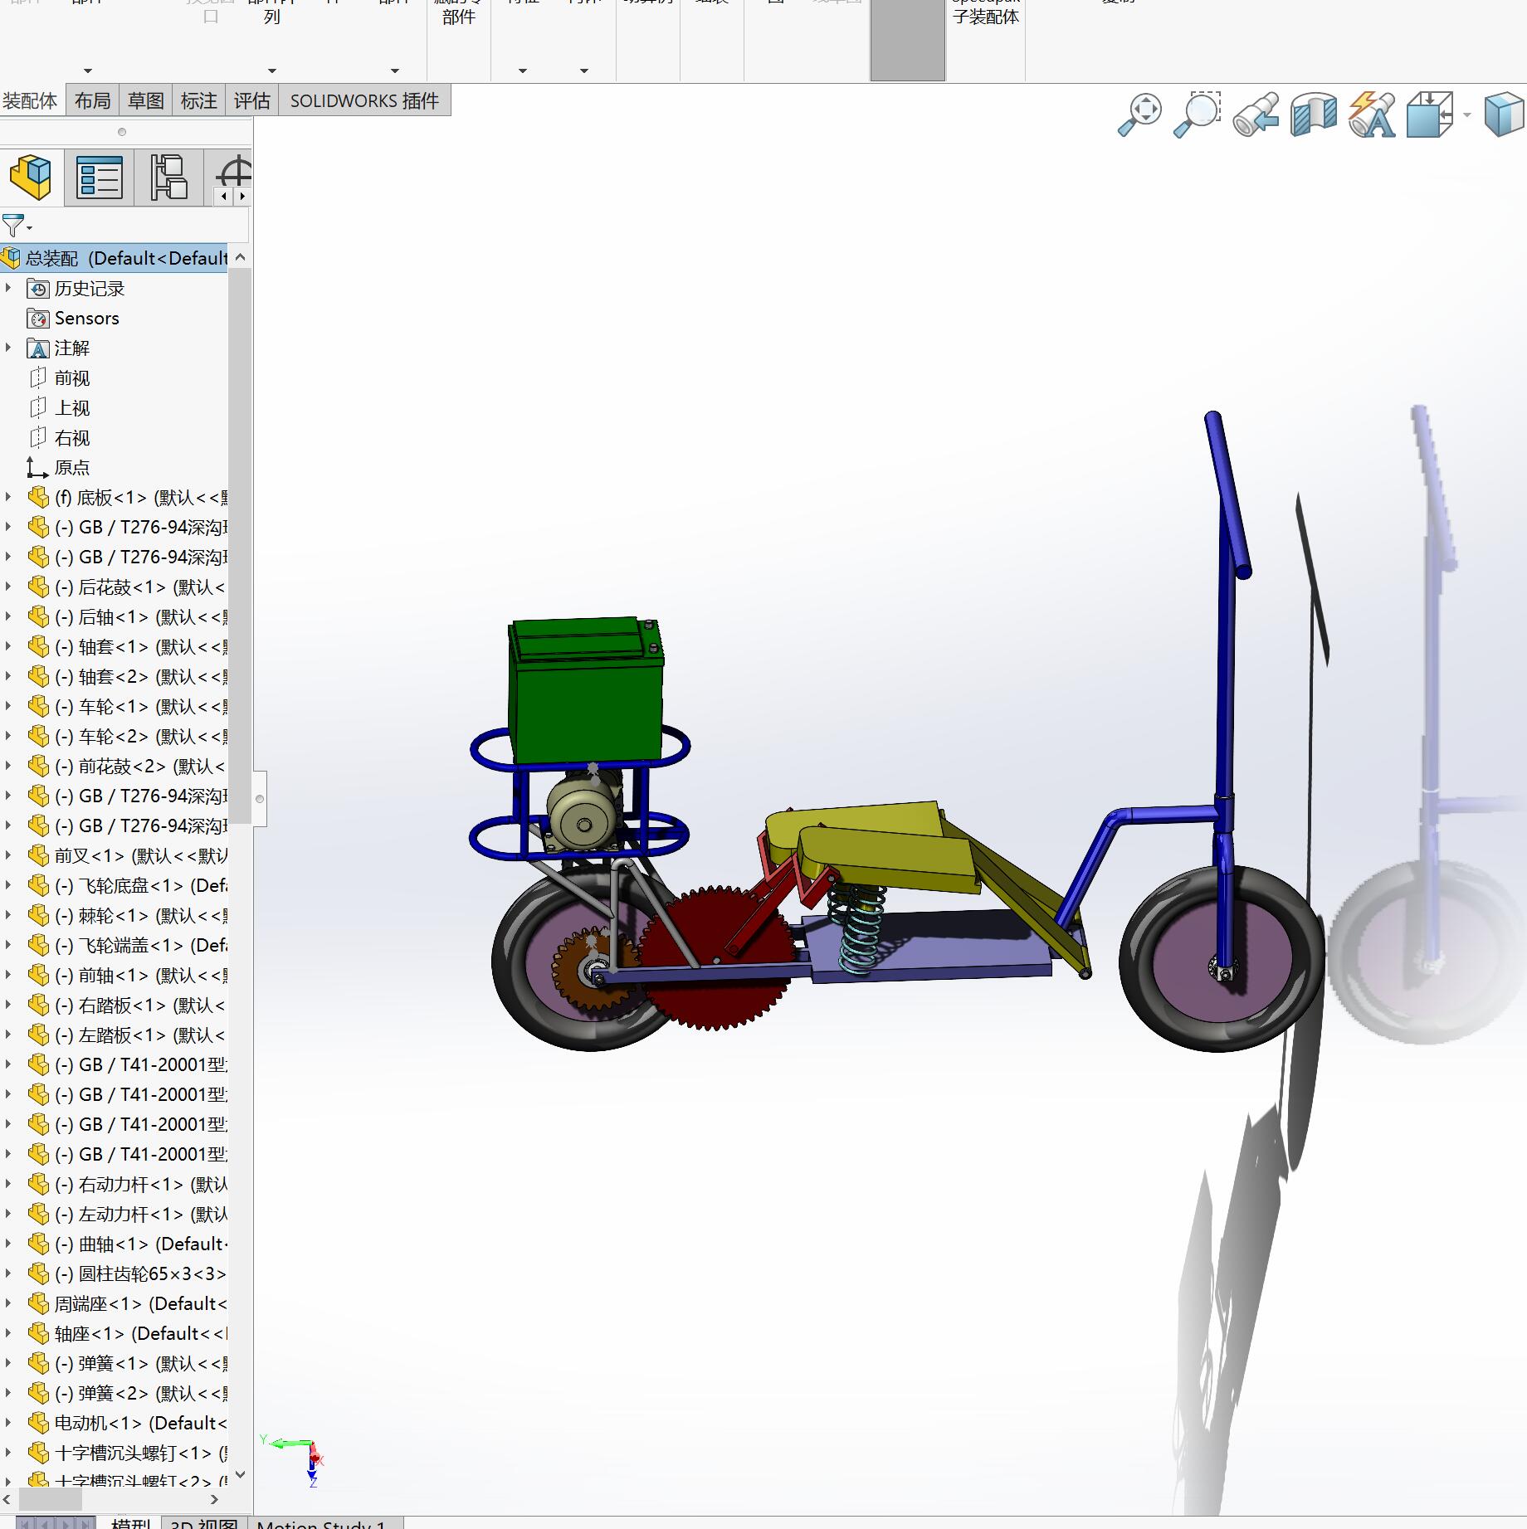Viewport: 1527px width, 1529px height.
Task: Go back to the Previous View
Action: 1255,114
